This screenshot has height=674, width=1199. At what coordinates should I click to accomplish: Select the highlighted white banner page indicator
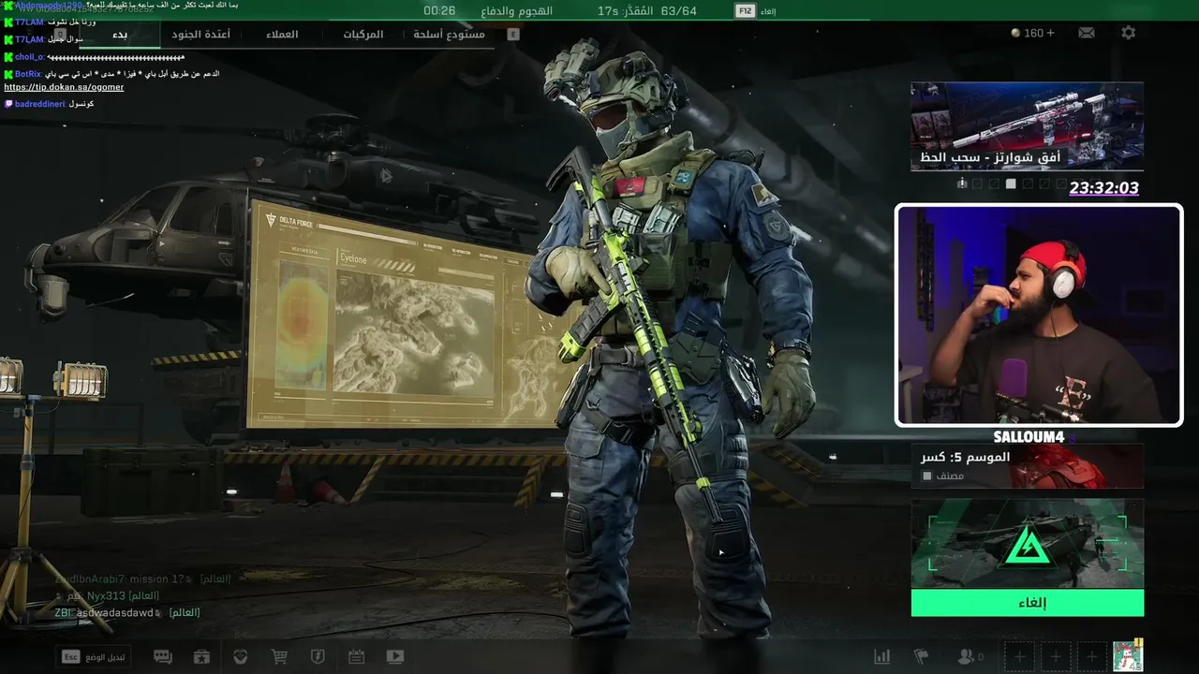coord(1011,183)
